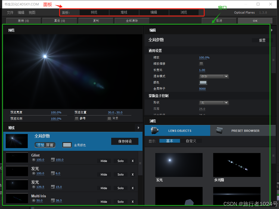Hide the second 发光 element (139.5)

point(104,188)
